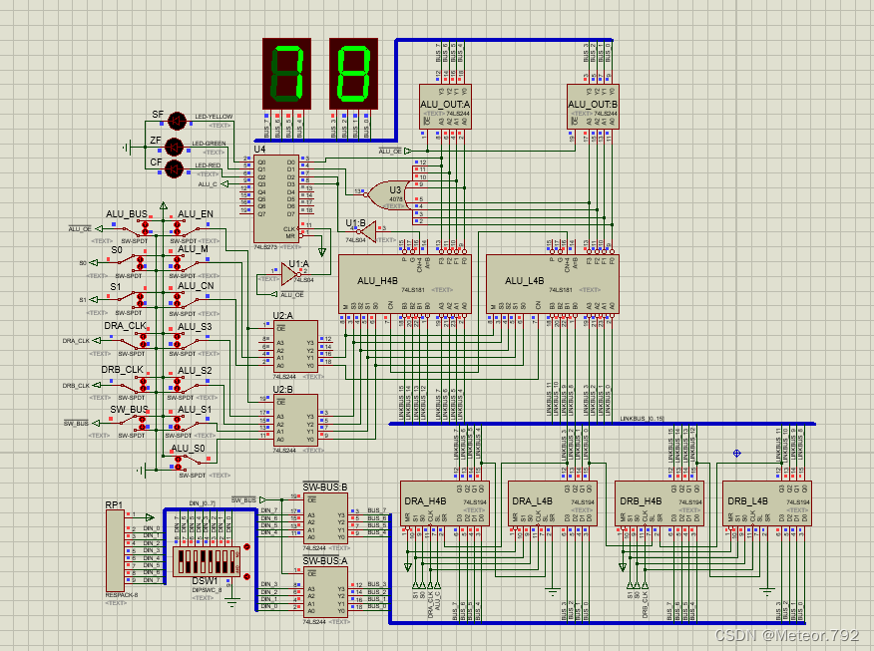Click the DSW1 DIP switch block
Image resolution: width=874 pixels, height=651 pixels.
(206, 561)
